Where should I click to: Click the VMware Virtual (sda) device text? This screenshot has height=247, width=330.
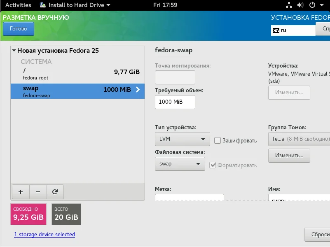[x=299, y=77]
